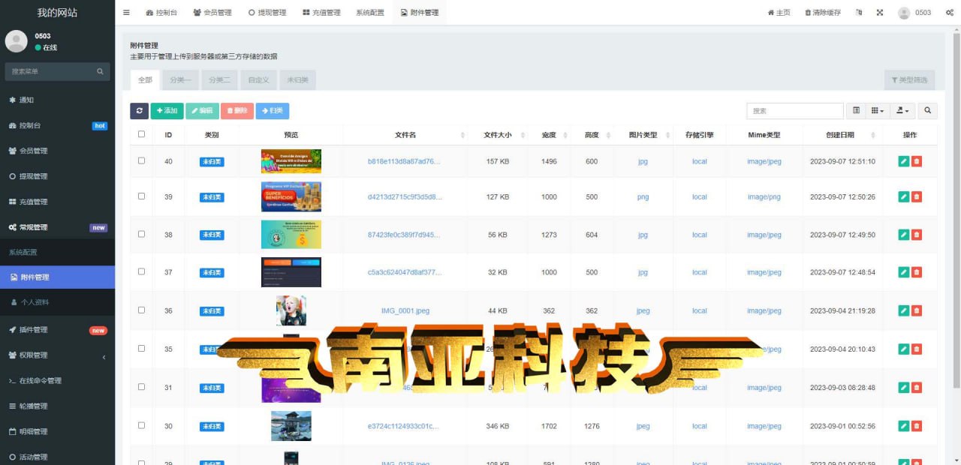Switch to the 未归类 tab
The height and width of the screenshot is (465, 961).
pos(297,80)
